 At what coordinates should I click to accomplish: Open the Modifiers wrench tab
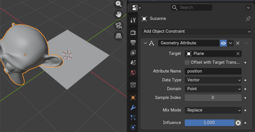click(x=133, y=108)
